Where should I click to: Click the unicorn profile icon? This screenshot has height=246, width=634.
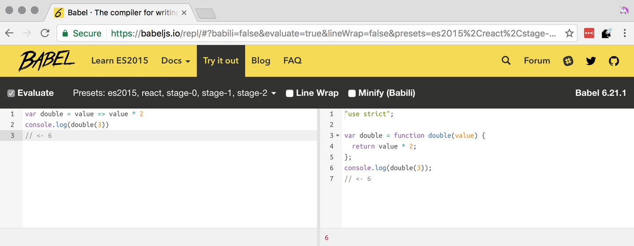click(x=624, y=10)
